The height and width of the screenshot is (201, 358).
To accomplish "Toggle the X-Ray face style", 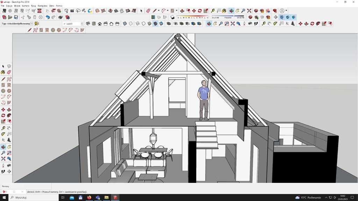I will coord(125,24).
